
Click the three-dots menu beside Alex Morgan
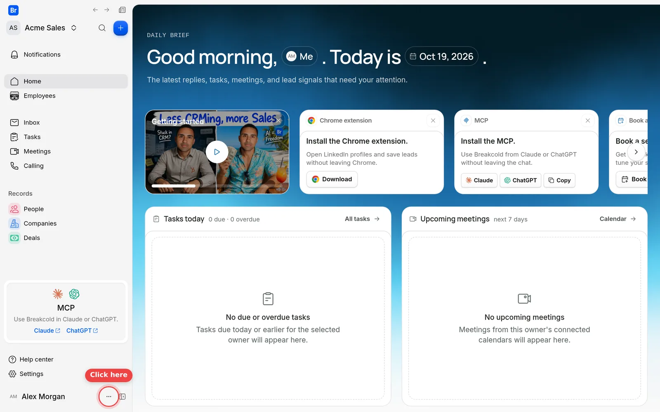pos(108,396)
